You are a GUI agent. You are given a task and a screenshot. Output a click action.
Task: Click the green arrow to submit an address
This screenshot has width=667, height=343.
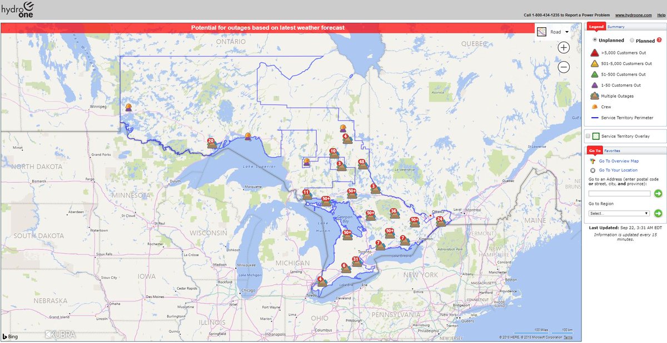coord(657,193)
